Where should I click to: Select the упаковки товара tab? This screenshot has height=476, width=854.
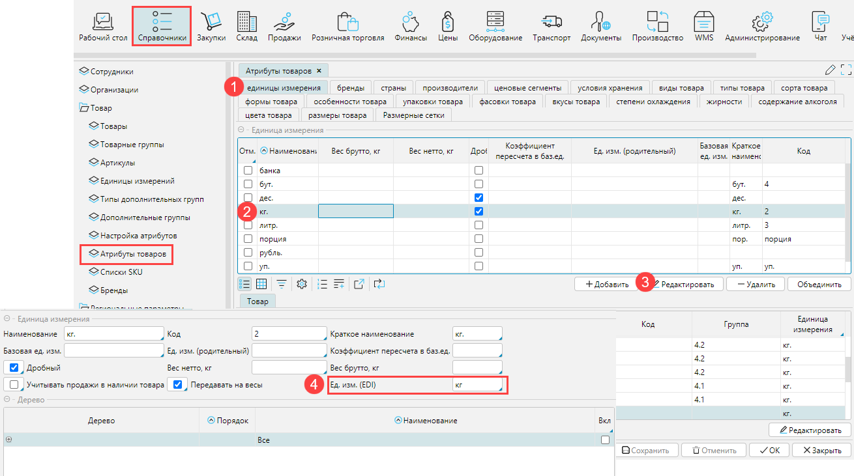coord(433,102)
